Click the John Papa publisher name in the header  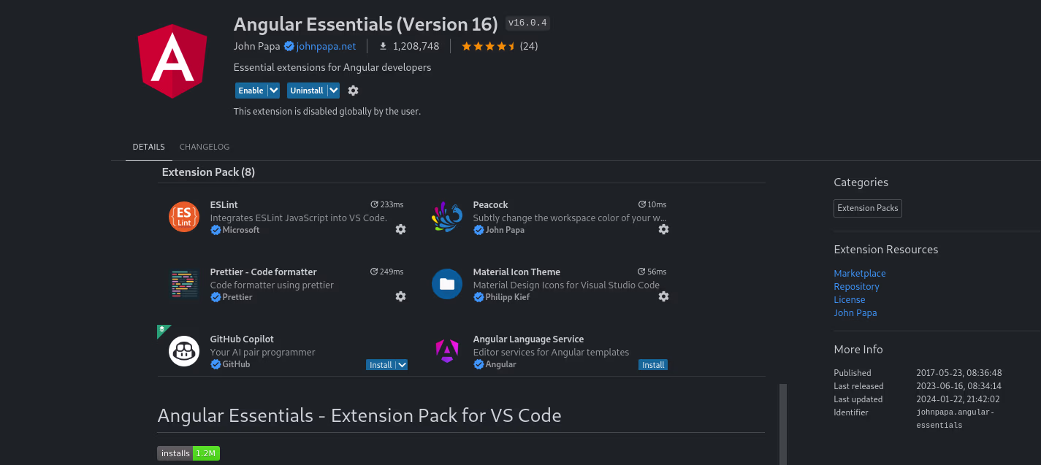257,46
